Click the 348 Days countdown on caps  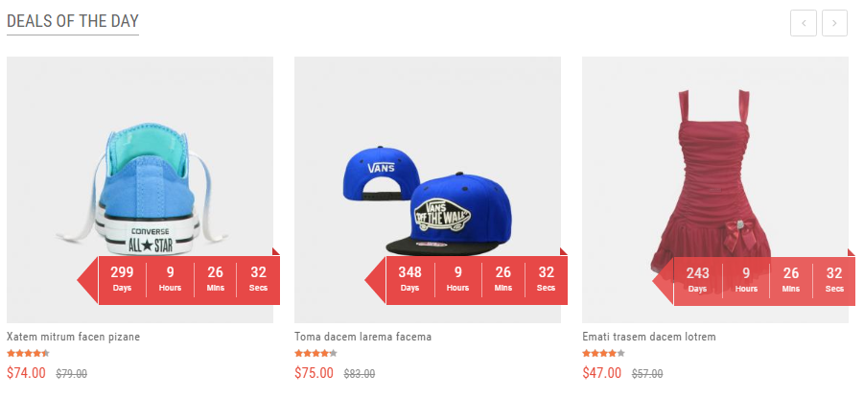click(x=410, y=279)
